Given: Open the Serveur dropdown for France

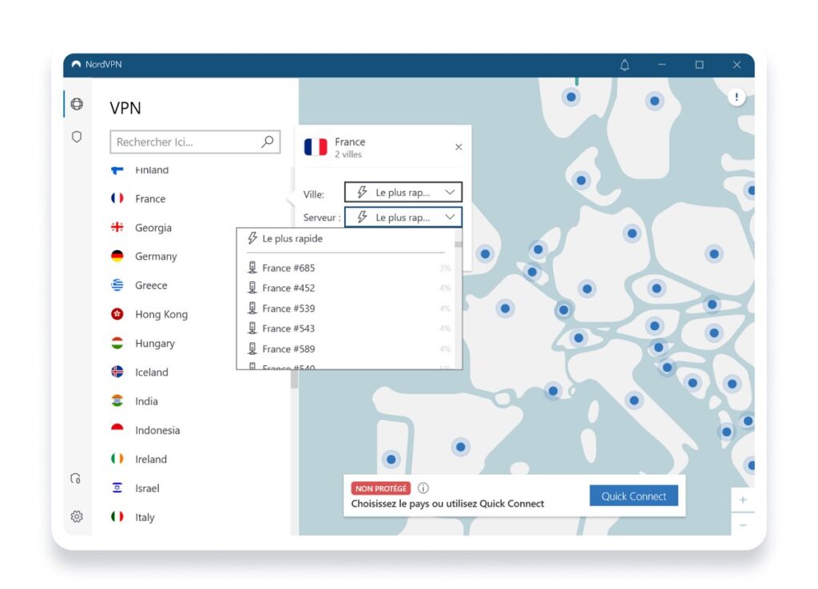Looking at the screenshot, I should point(403,217).
